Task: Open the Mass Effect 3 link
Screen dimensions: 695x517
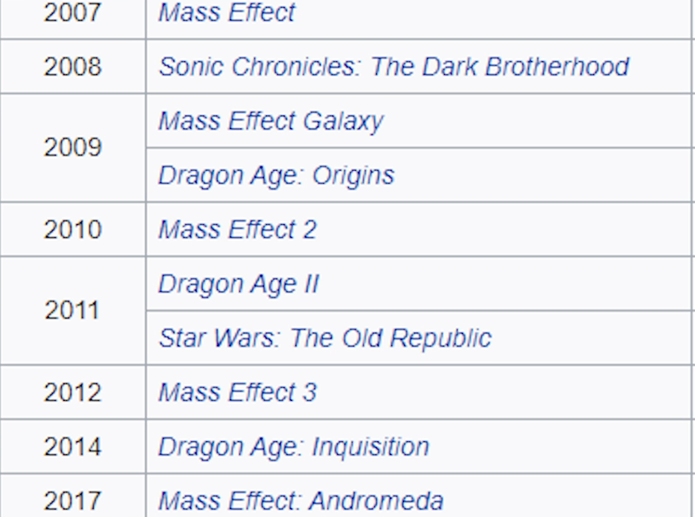Action: 237,393
